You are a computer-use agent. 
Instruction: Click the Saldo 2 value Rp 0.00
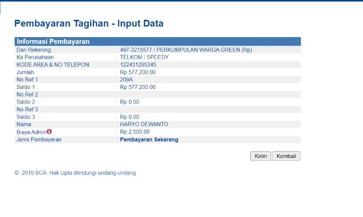click(x=129, y=102)
